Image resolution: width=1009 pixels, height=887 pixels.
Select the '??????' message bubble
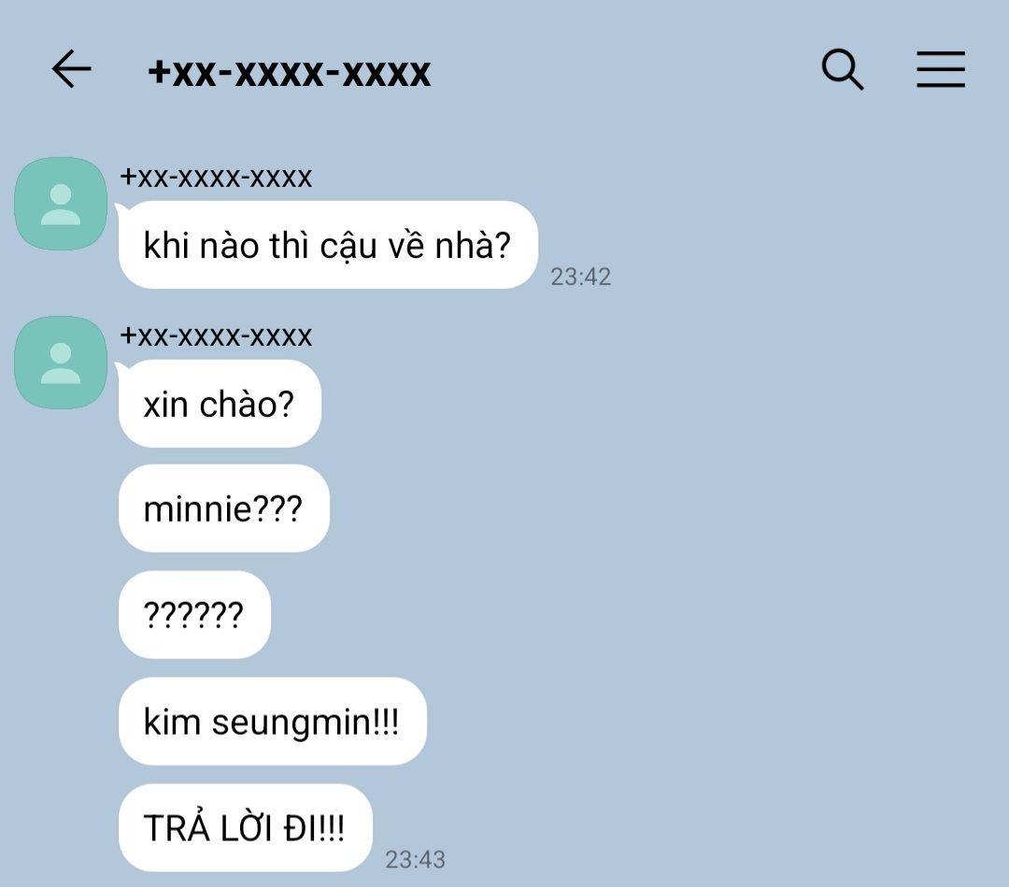pyautogui.click(x=194, y=614)
